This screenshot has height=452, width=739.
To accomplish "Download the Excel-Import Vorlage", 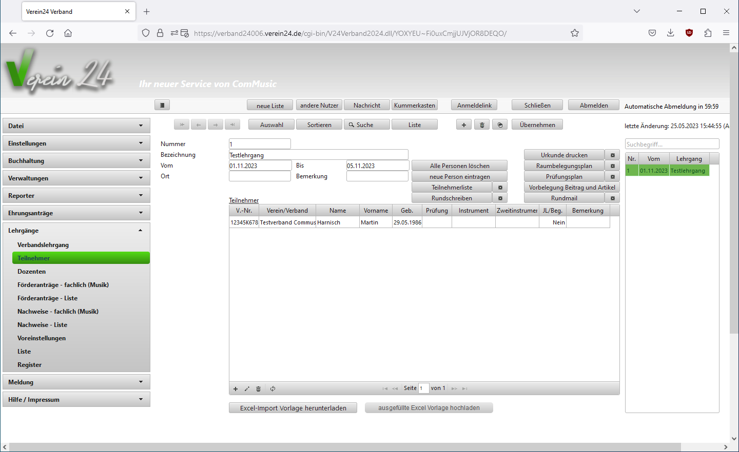I will [293, 408].
